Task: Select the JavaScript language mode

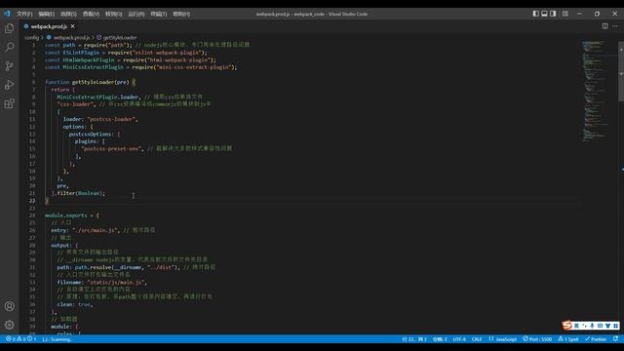Action: point(503,339)
